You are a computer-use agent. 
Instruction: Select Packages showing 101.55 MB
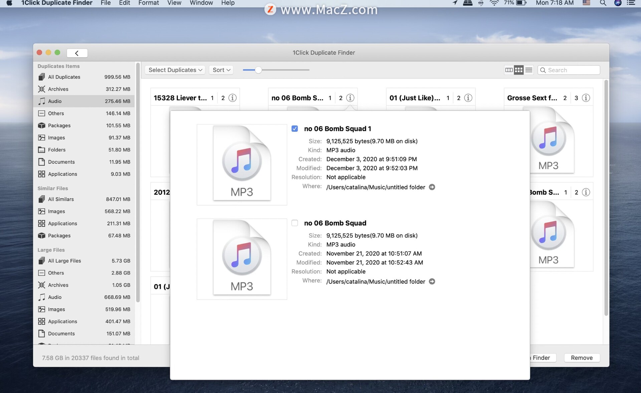pos(84,126)
